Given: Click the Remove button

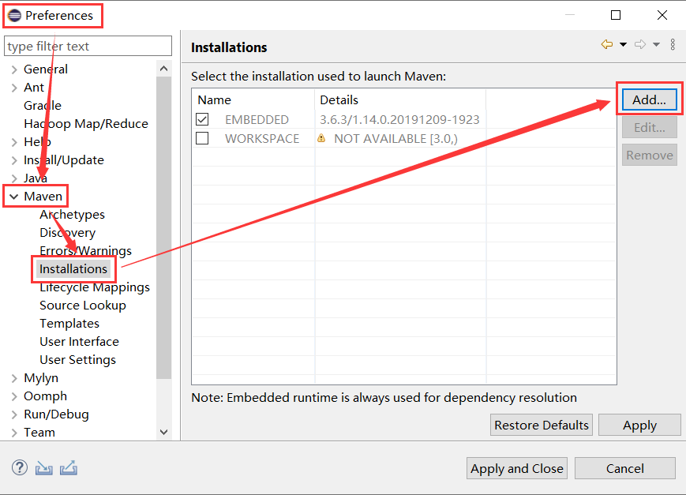Looking at the screenshot, I should (x=649, y=155).
